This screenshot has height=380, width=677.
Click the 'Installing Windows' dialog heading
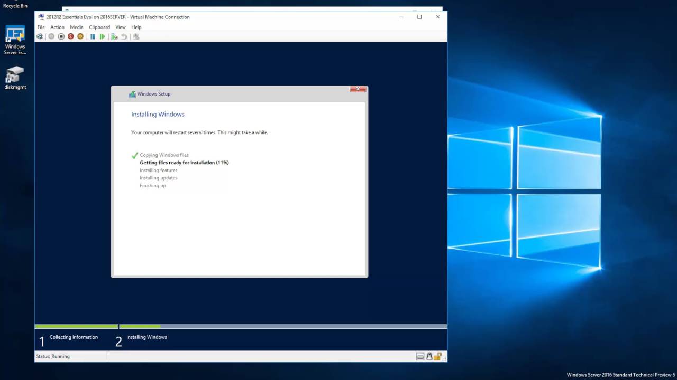pos(158,114)
